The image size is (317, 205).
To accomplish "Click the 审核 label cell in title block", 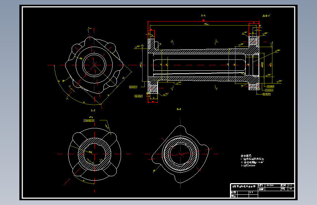I will (x=234, y=196).
